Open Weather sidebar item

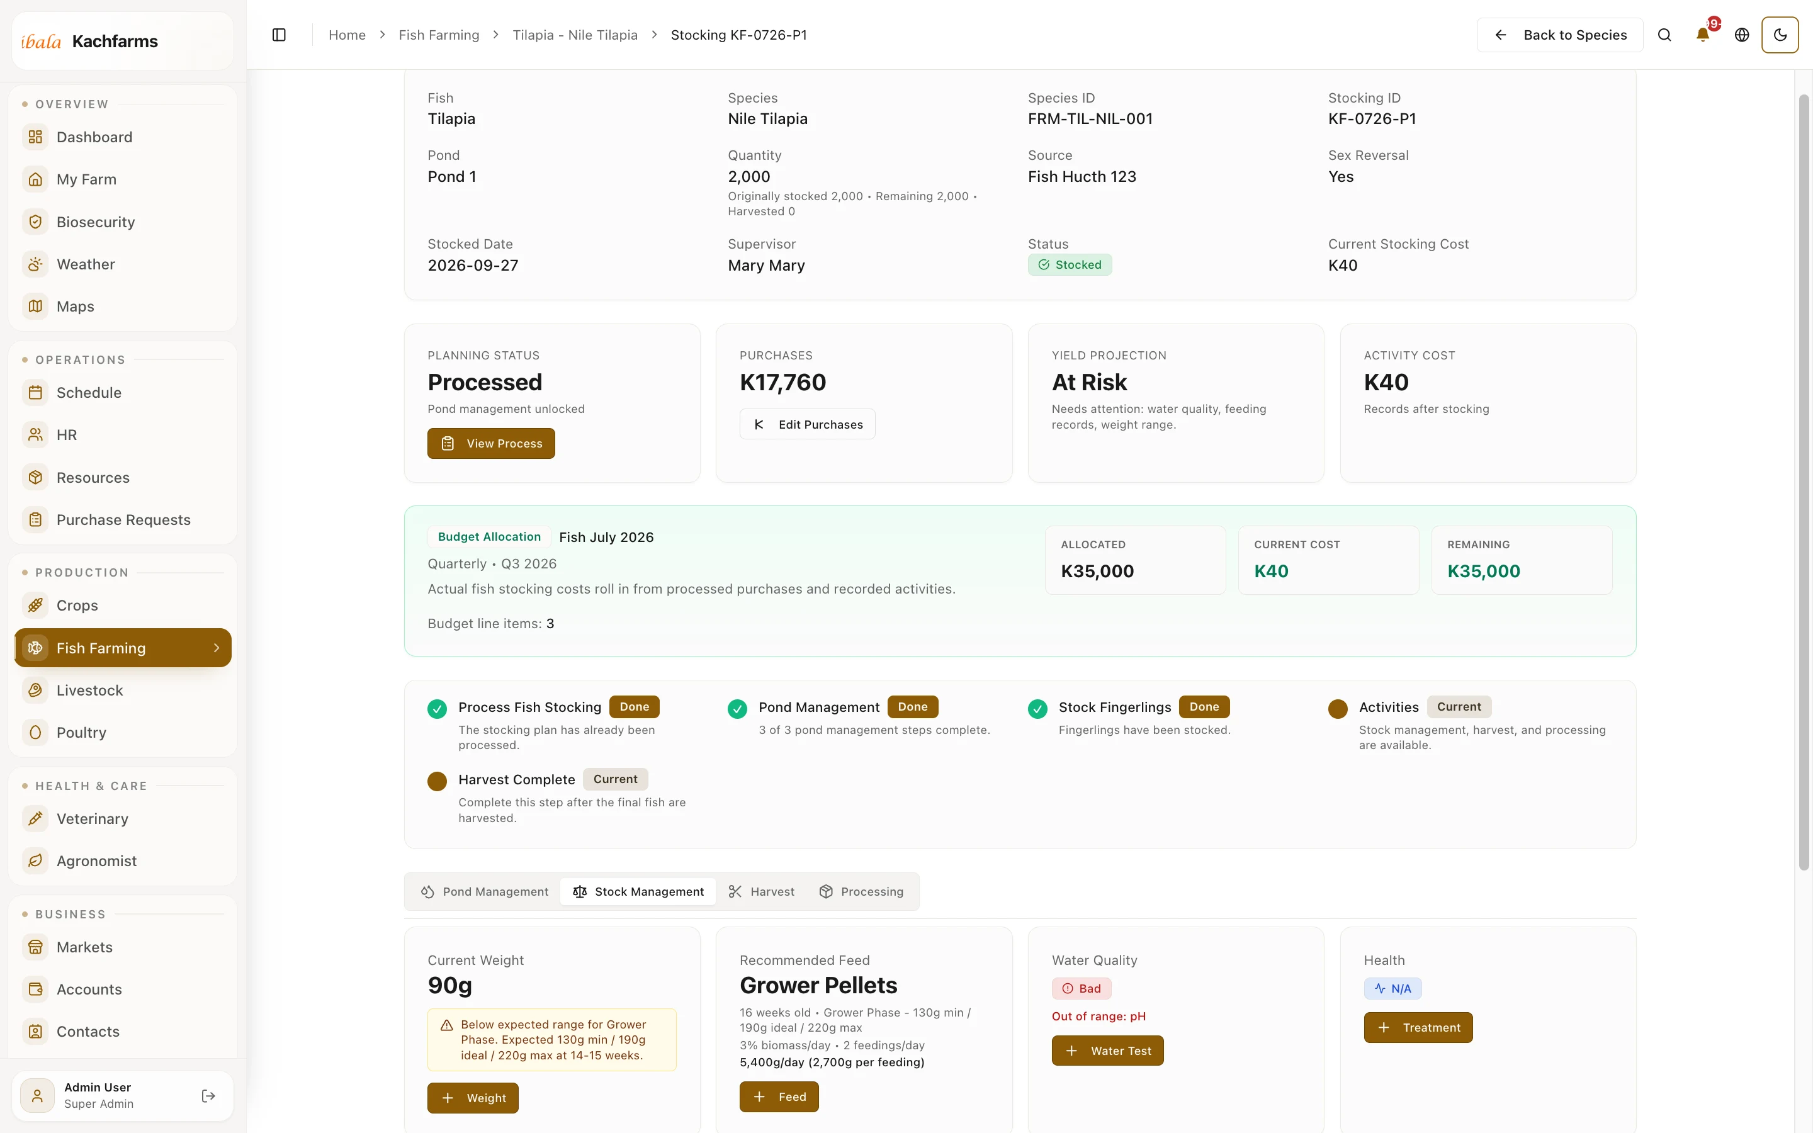click(122, 264)
